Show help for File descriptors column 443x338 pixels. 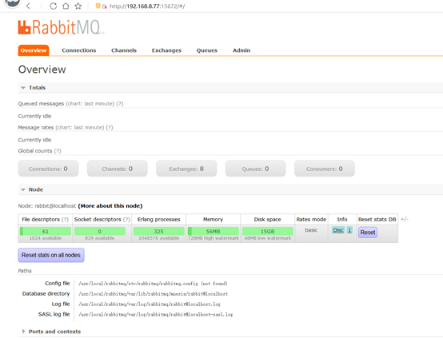coord(65,220)
